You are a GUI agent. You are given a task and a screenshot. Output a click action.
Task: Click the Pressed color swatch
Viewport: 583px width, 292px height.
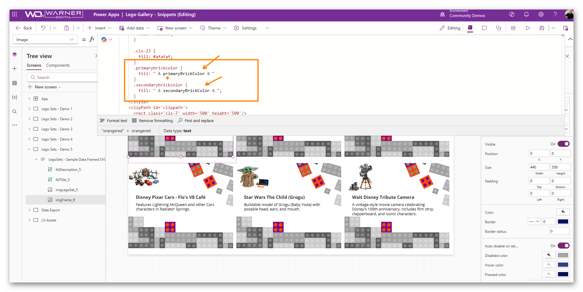coord(563,274)
